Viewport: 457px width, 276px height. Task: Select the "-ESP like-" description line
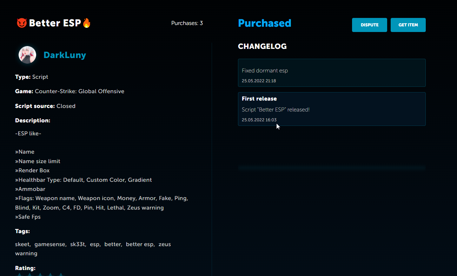28,134
